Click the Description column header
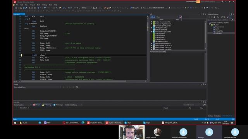The width and height of the screenshot is (248, 139). click(24, 108)
